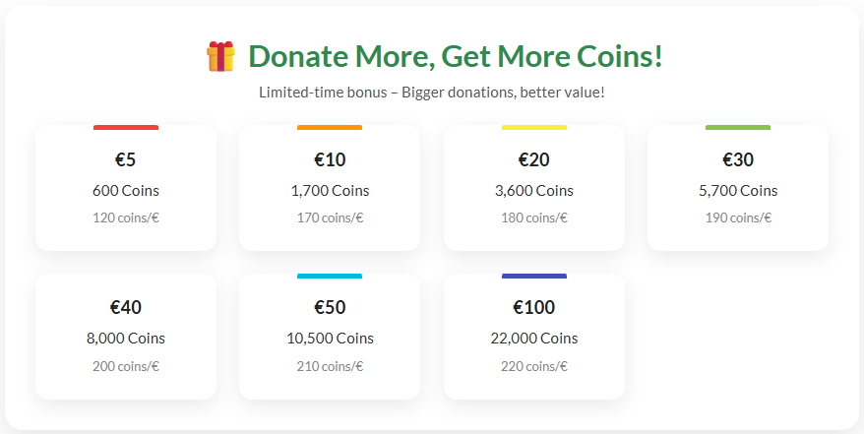Click the limited-time bonus subtitle text
864x434 pixels.
[432, 93]
